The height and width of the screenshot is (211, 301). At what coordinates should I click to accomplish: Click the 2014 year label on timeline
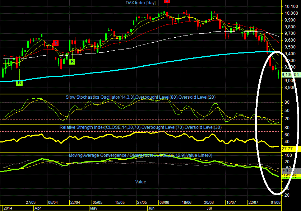[8, 208]
